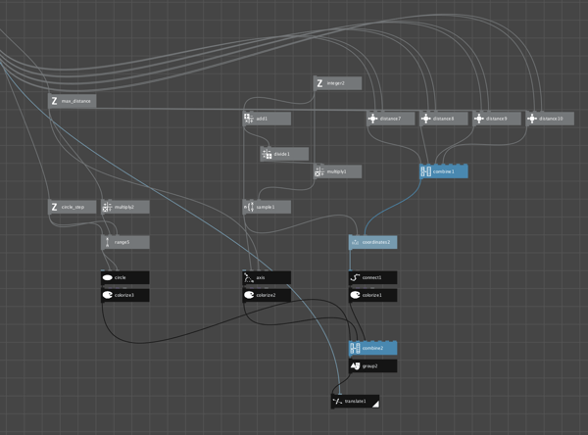Click the range5 node icon
Viewport: 588px width, 435px height.
pyautogui.click(x=107, y=242)
